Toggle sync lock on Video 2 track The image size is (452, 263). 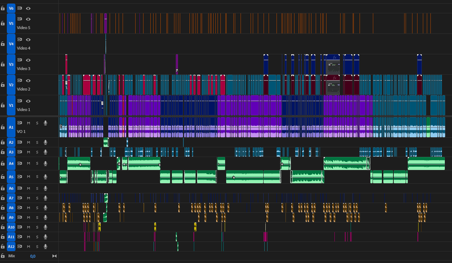tap(20, 80)
